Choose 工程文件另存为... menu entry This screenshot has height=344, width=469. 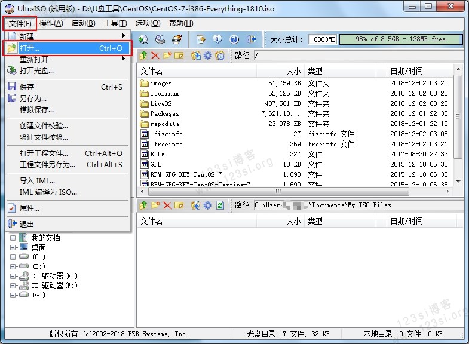click(x=68, y=165)
